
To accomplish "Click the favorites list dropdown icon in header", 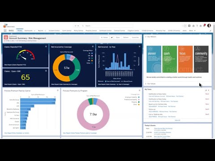I will [x=185, y=26].
